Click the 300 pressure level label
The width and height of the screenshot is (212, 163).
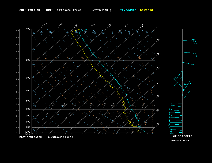(x=28, y=78)
